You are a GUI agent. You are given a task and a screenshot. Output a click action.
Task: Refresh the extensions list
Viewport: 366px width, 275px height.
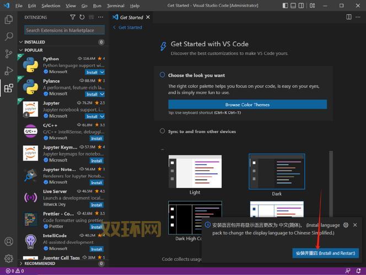coord(82,18)
